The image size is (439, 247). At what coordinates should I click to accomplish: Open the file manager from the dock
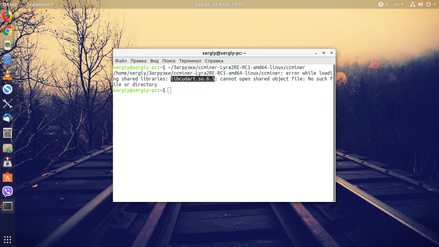click(x=6, y=59)
